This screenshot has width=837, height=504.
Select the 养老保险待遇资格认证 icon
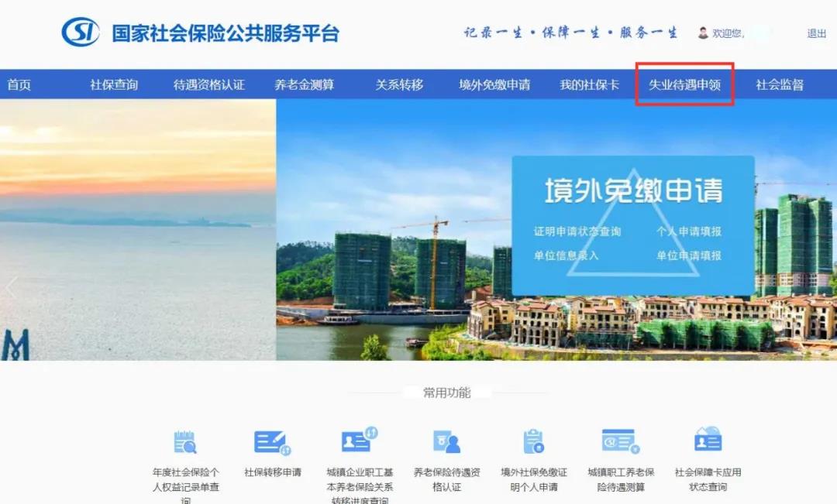pyautogui.click(x=447, y=441)
